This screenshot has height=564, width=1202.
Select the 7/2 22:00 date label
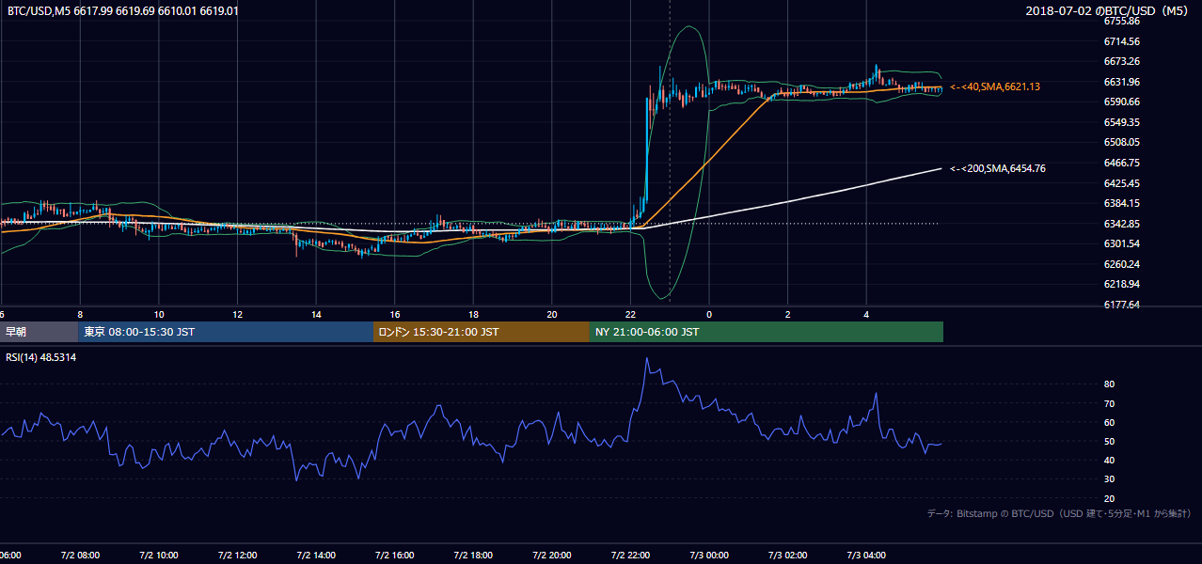631,555
